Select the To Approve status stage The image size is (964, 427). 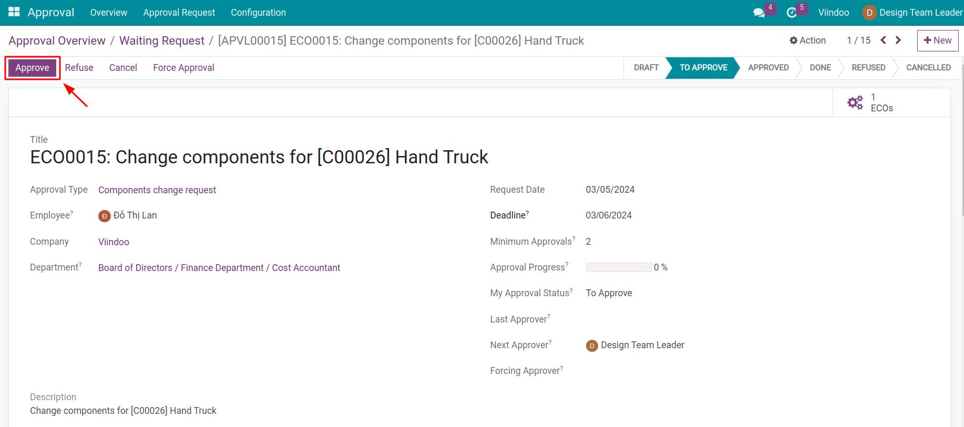(x=703, y=68)
